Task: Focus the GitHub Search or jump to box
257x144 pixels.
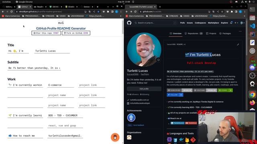Action: (x=155, y=23)
